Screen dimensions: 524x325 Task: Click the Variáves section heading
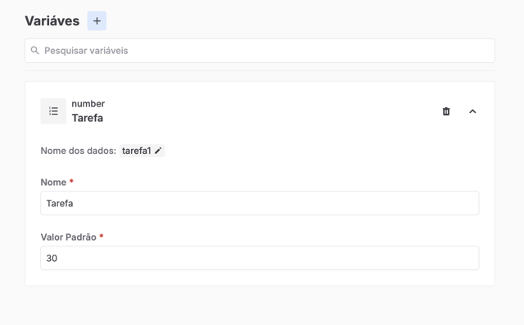[52, 20]
